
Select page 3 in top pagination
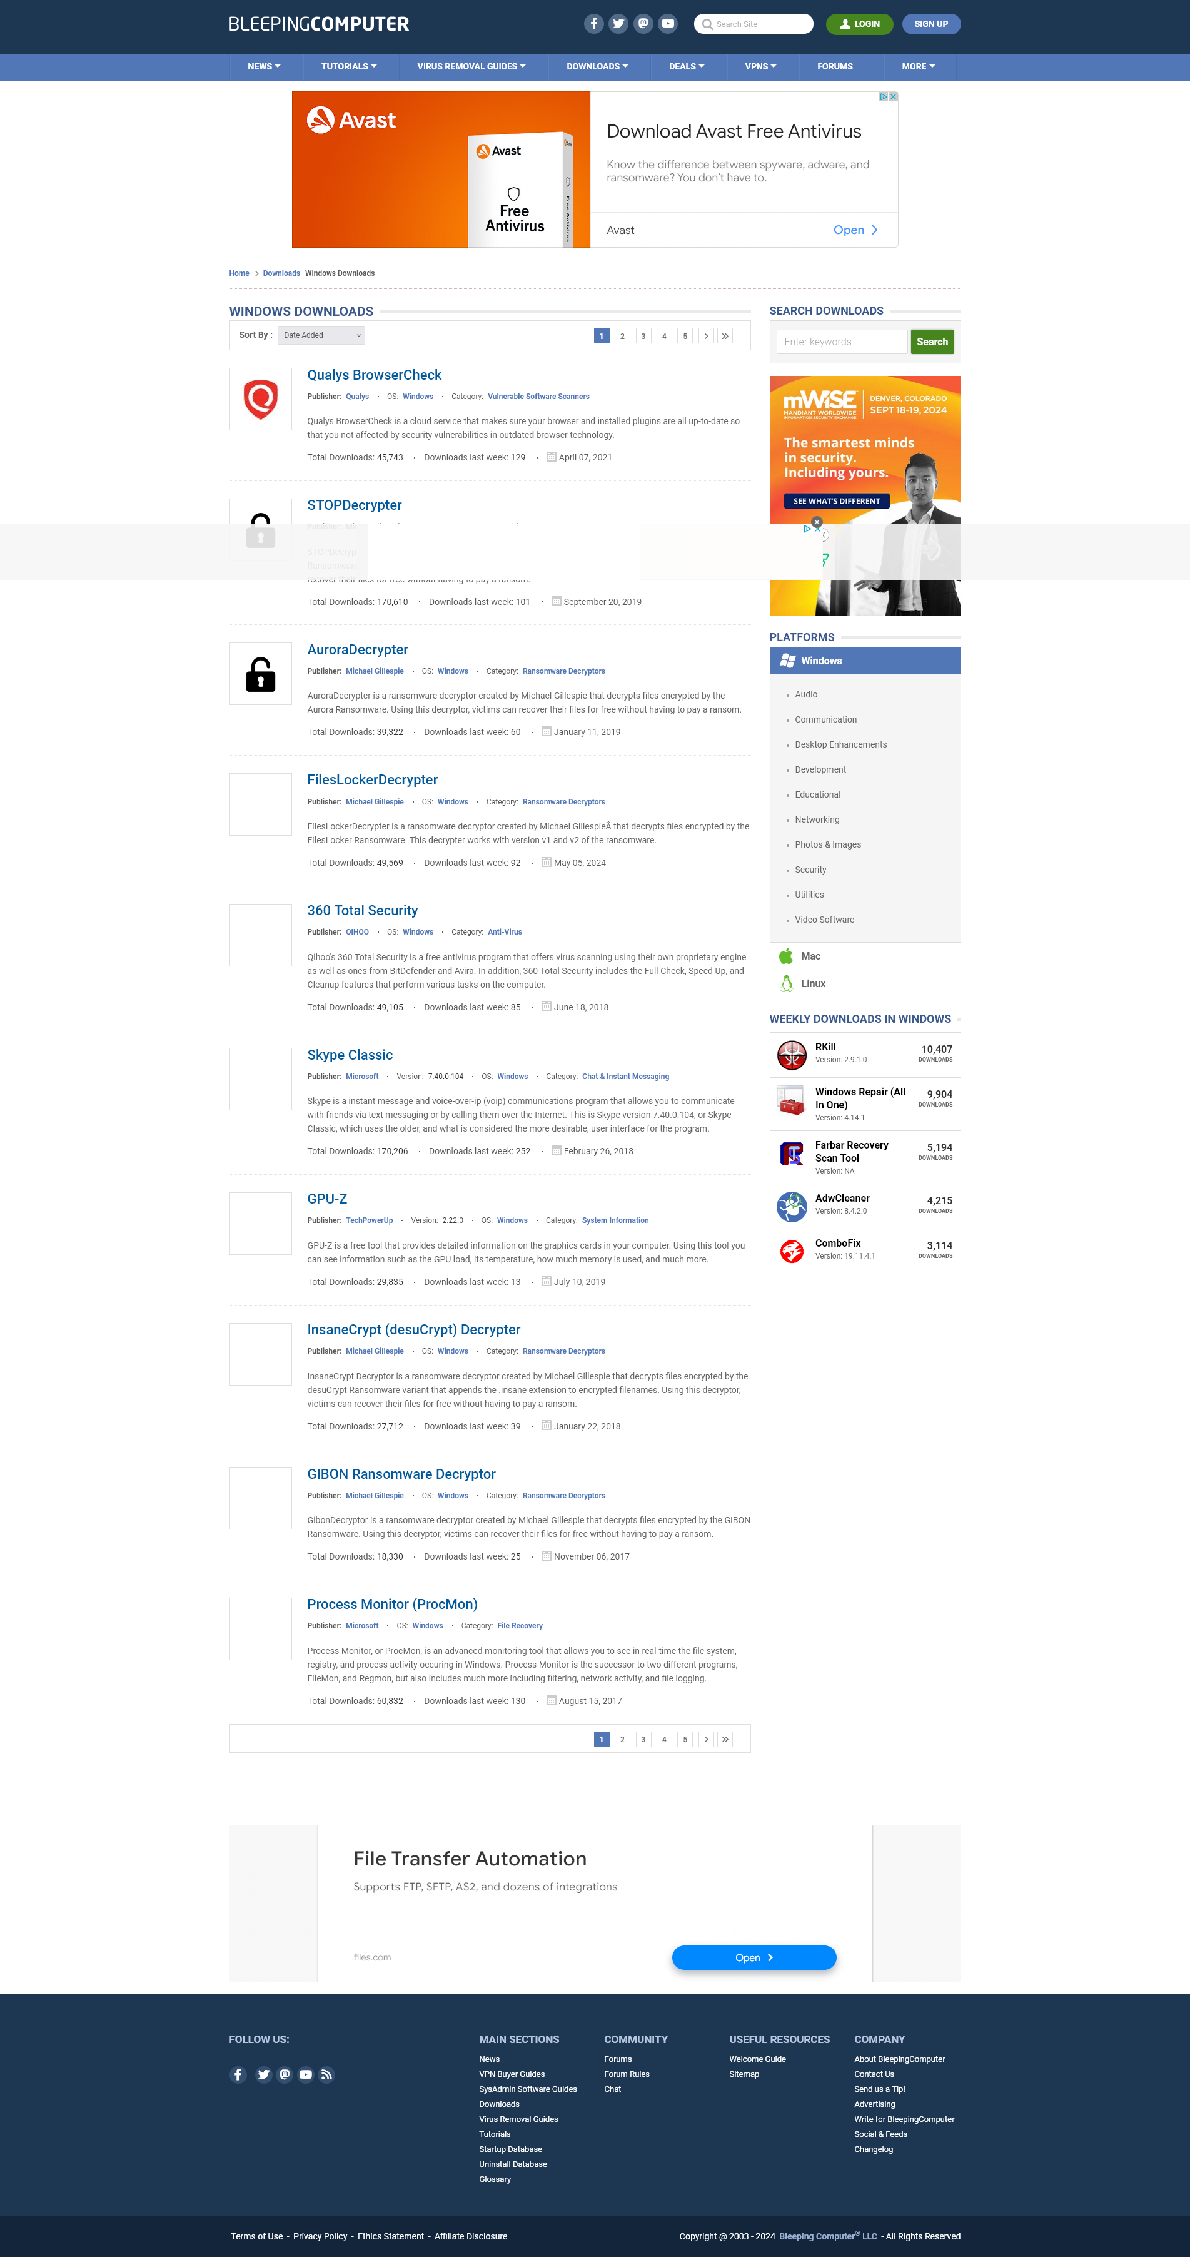tap(643, 335)
